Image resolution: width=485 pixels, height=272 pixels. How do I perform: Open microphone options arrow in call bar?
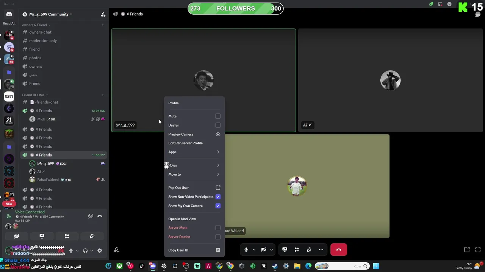point(254,250)
